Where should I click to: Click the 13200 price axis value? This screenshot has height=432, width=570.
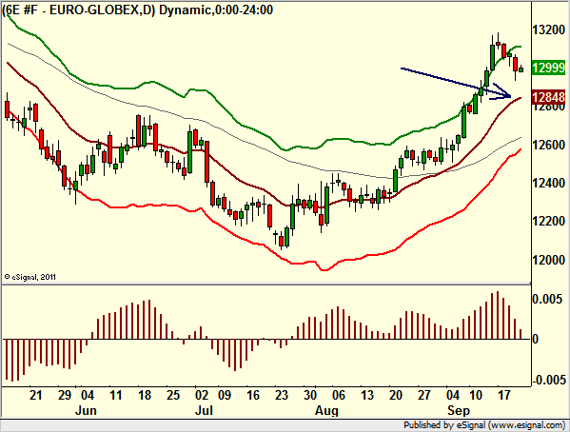coord(549,29)
